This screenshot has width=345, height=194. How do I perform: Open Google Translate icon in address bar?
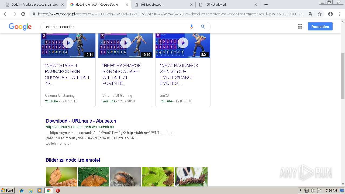pyautogui.click(x=311, y=14)
